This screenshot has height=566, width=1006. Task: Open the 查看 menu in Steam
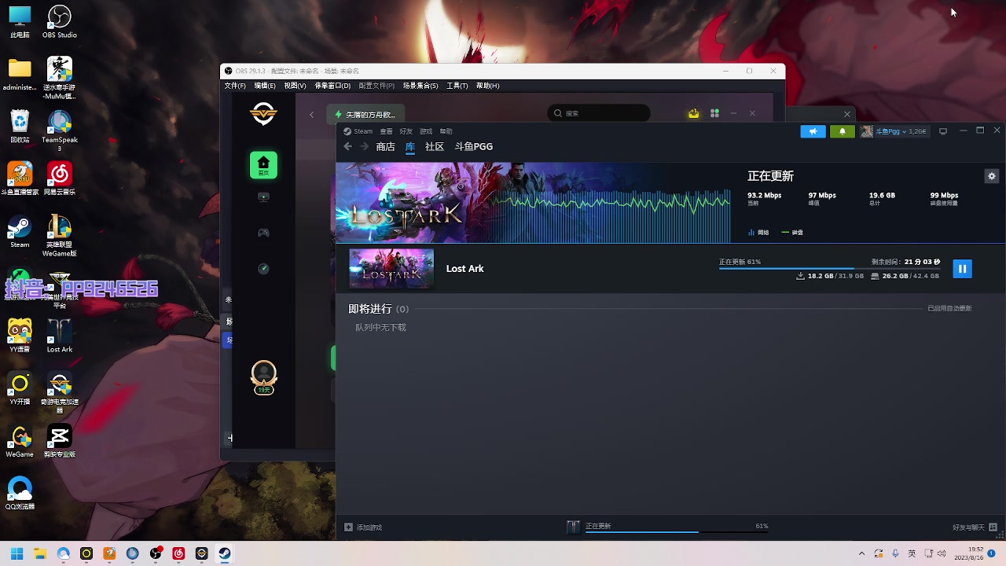pos(386,131)
